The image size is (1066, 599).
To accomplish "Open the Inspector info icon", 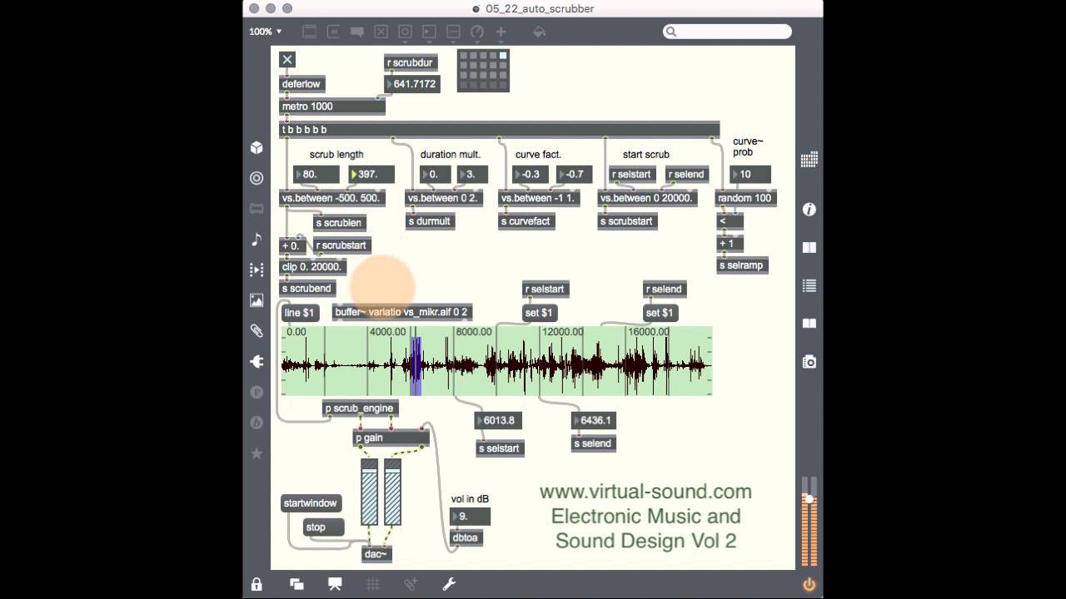I will click(809, 210).
